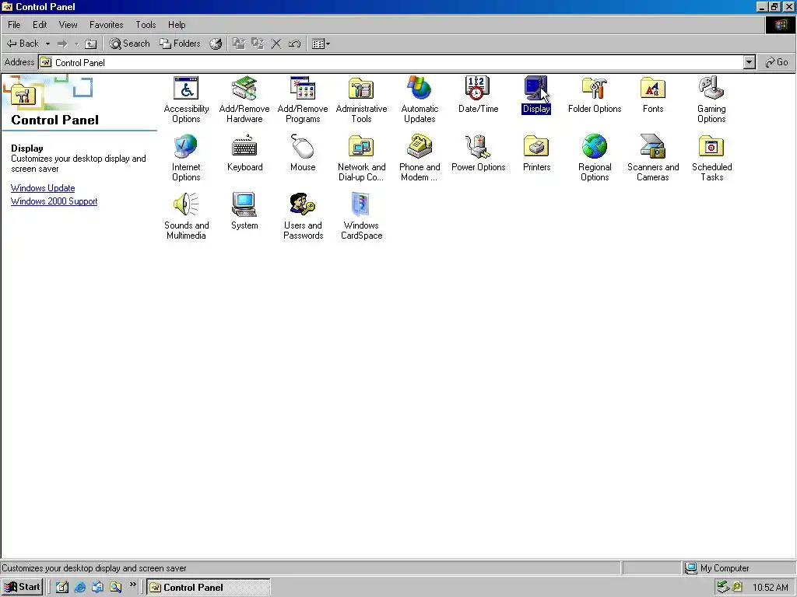Click the Undo toolbar icon
Screen dimensions: 797x597
pos(294,44)
